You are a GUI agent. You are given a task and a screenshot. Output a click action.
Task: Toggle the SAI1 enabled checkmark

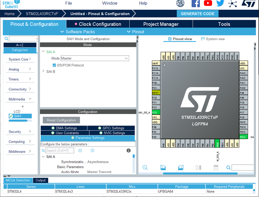click(x=11, y=116)
